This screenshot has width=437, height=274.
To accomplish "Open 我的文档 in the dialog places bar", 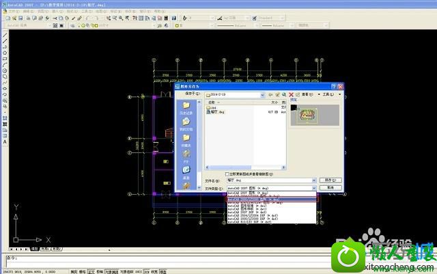I will [186, 124].
